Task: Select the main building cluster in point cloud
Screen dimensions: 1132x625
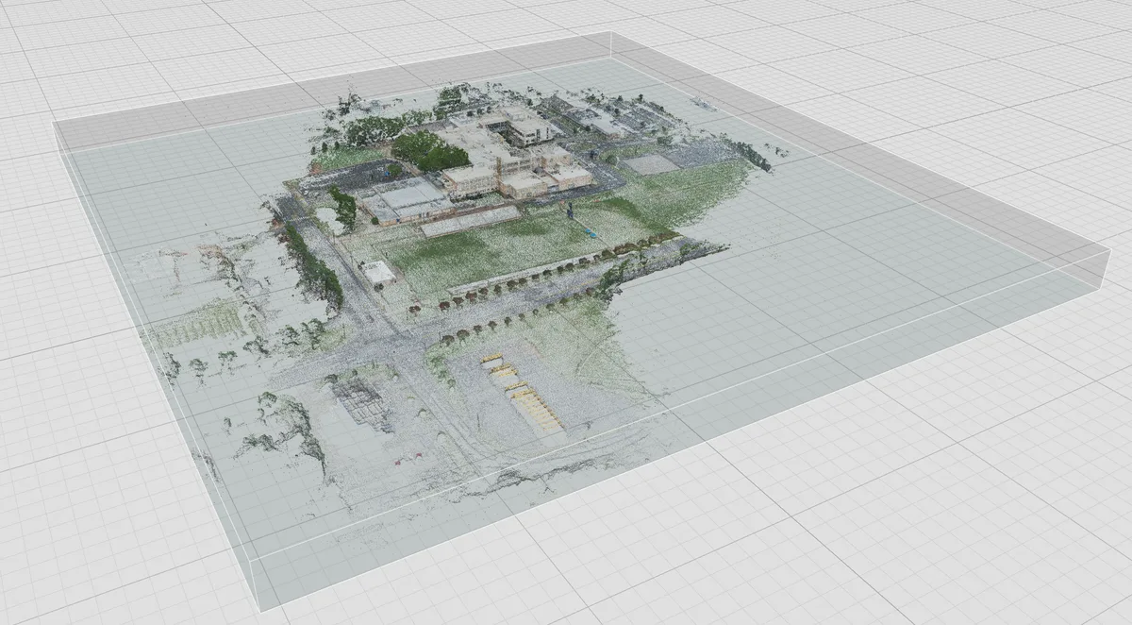Action: 508,151
